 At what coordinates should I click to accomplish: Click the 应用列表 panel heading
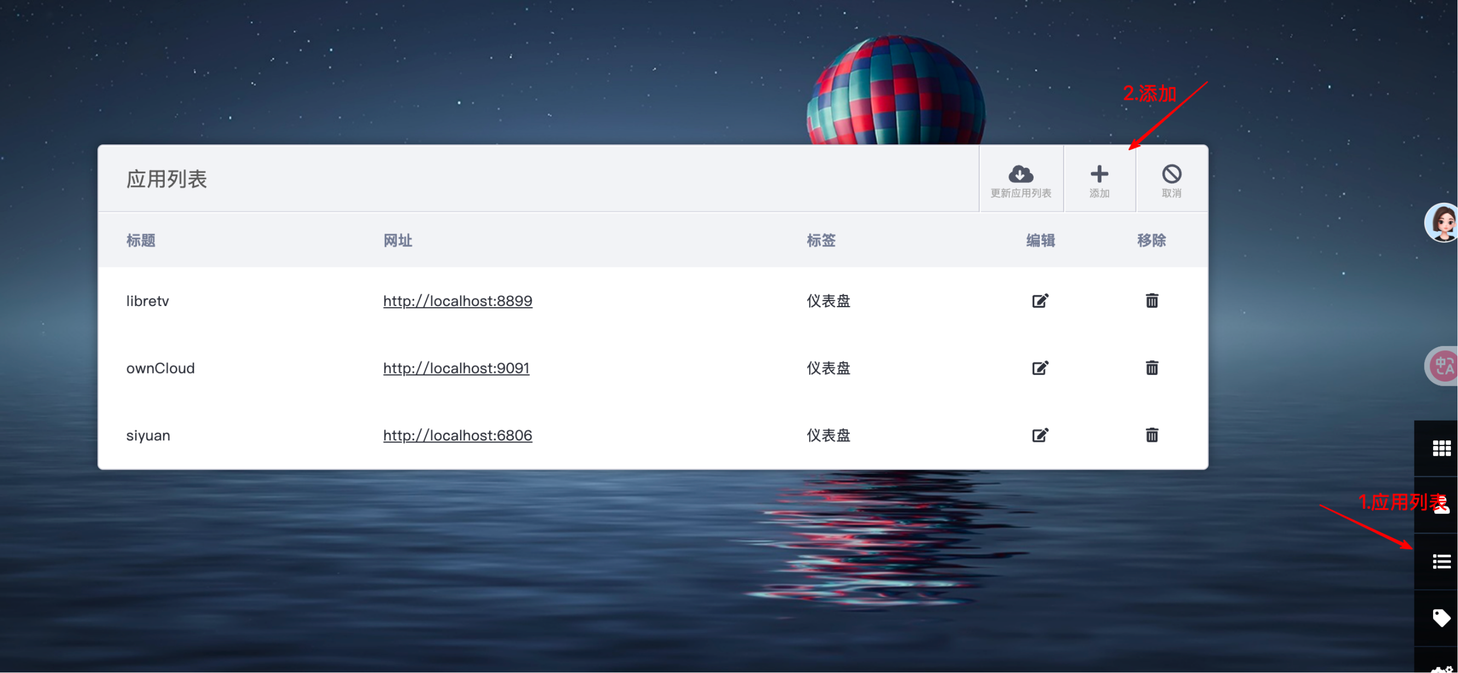166,179
